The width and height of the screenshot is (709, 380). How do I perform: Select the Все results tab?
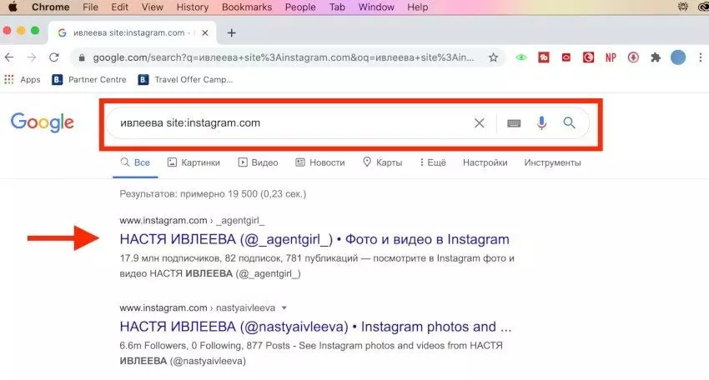pos(135,162)
